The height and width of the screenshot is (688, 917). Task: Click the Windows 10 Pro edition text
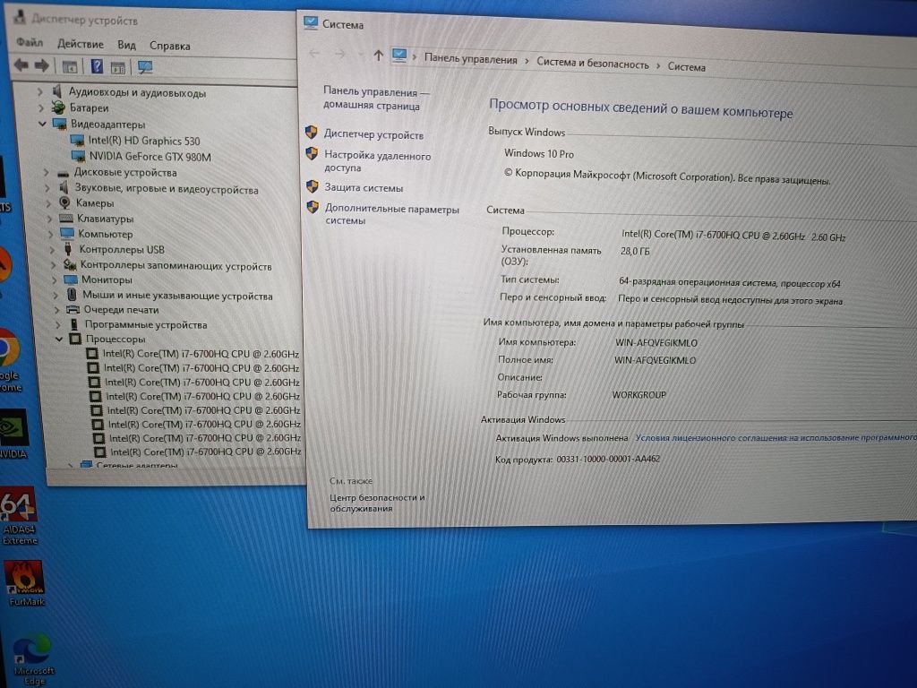(538, 154)
